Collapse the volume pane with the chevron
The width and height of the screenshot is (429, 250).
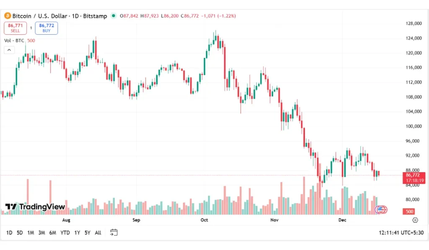[9, 49]
